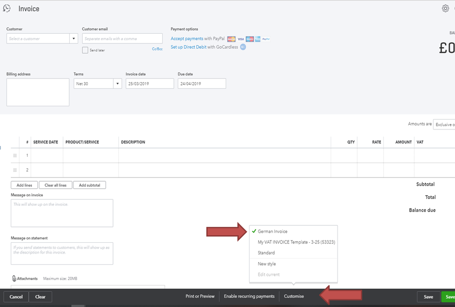Click the MasterCard payment icon
455x307 pixels.
point(231,39)
